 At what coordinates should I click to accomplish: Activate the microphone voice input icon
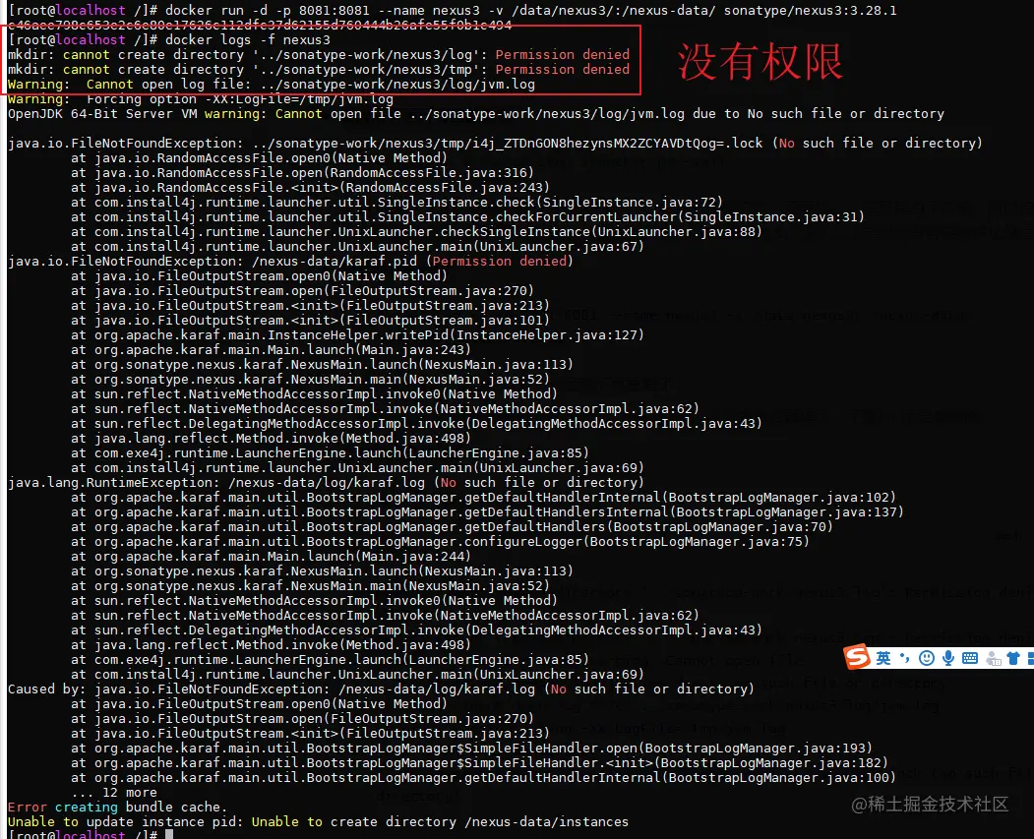click(x=948, y=658)
